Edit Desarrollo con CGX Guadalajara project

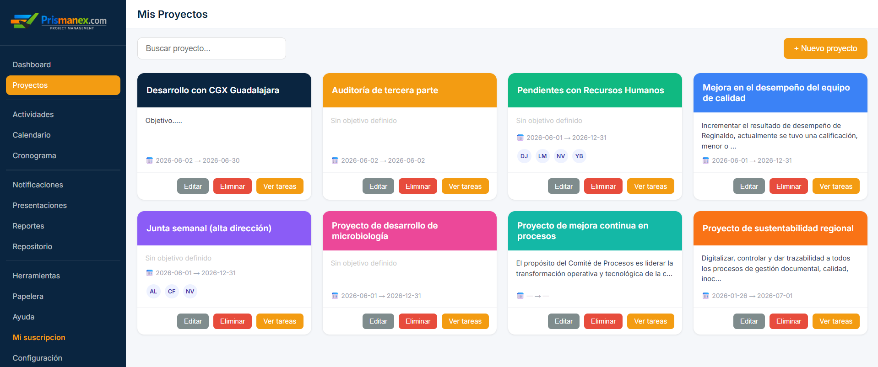pos(193,186)
